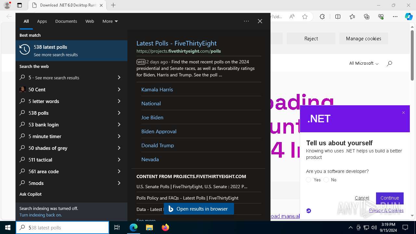Open the Biden Approval link

[159, 131]
